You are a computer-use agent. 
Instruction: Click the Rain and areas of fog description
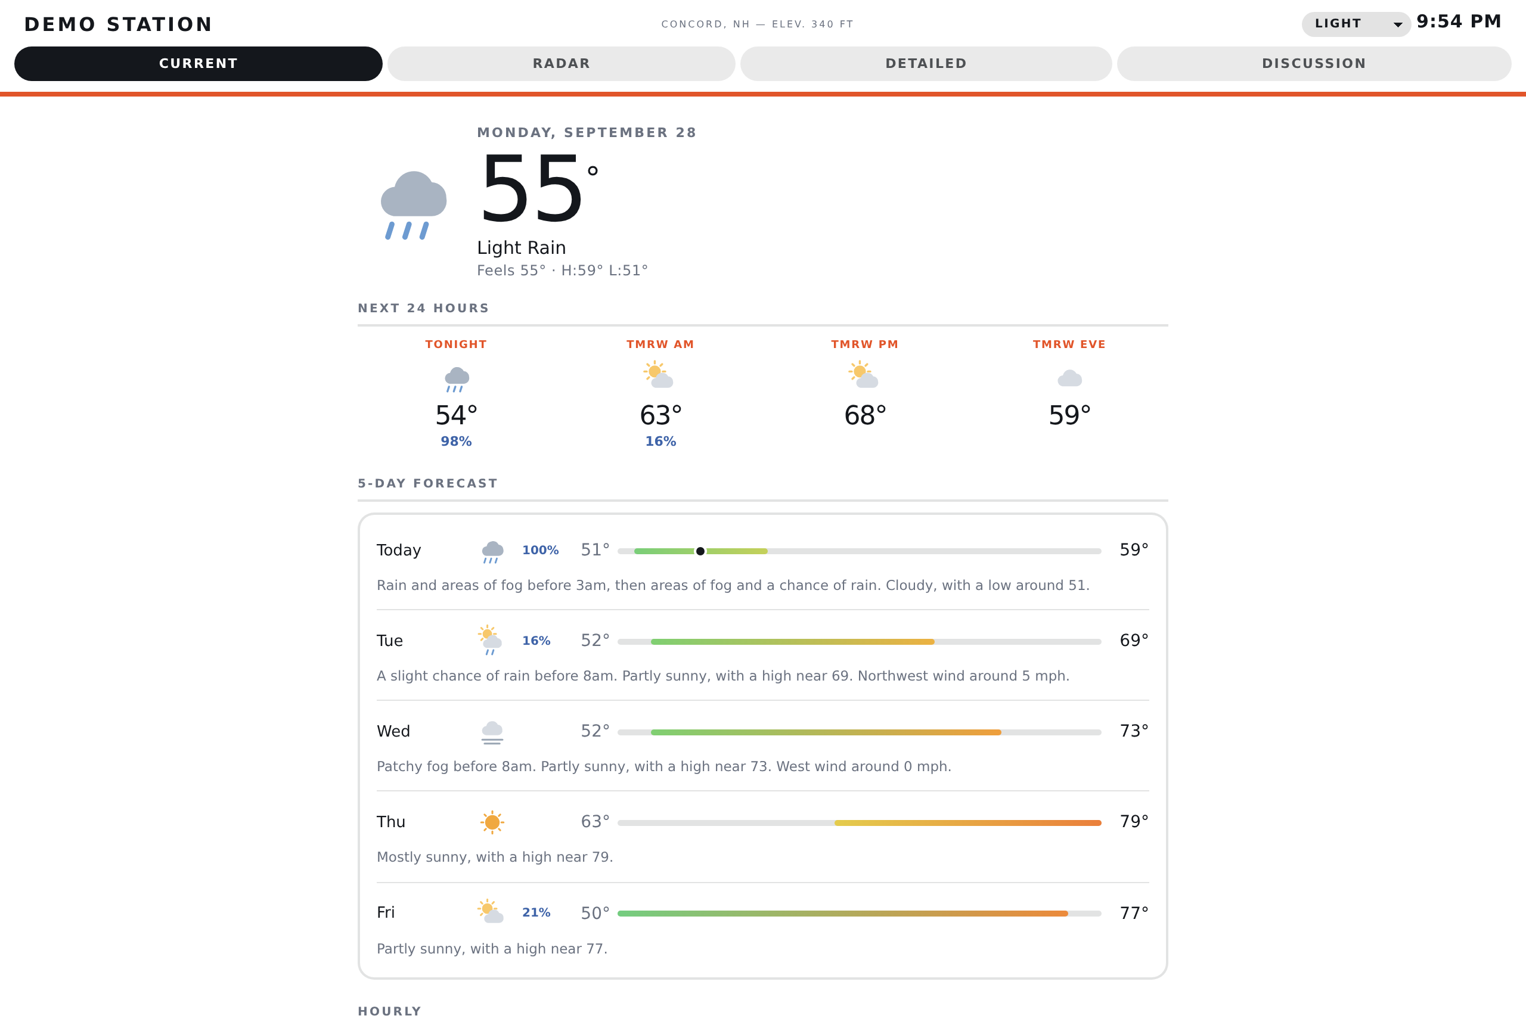(733, 586)
